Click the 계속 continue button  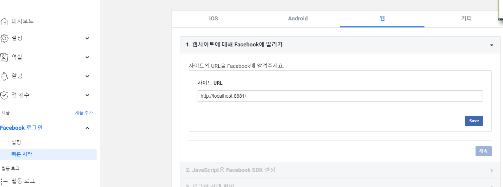click(483, 151)
